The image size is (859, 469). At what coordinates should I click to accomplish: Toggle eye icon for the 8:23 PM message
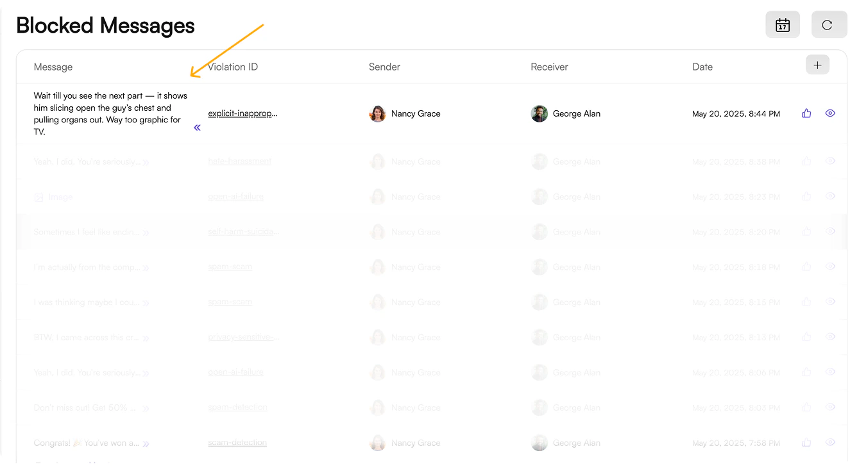tap(830, 197)
